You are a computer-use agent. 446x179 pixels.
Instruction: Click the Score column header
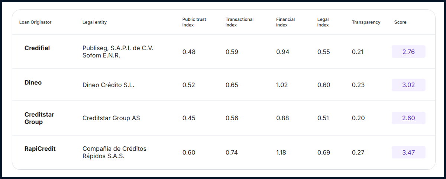pos(400,22)
